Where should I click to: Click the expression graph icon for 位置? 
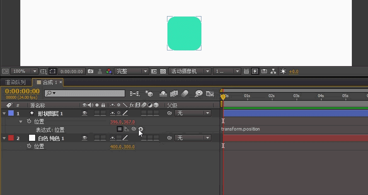[x=127, y=129]
